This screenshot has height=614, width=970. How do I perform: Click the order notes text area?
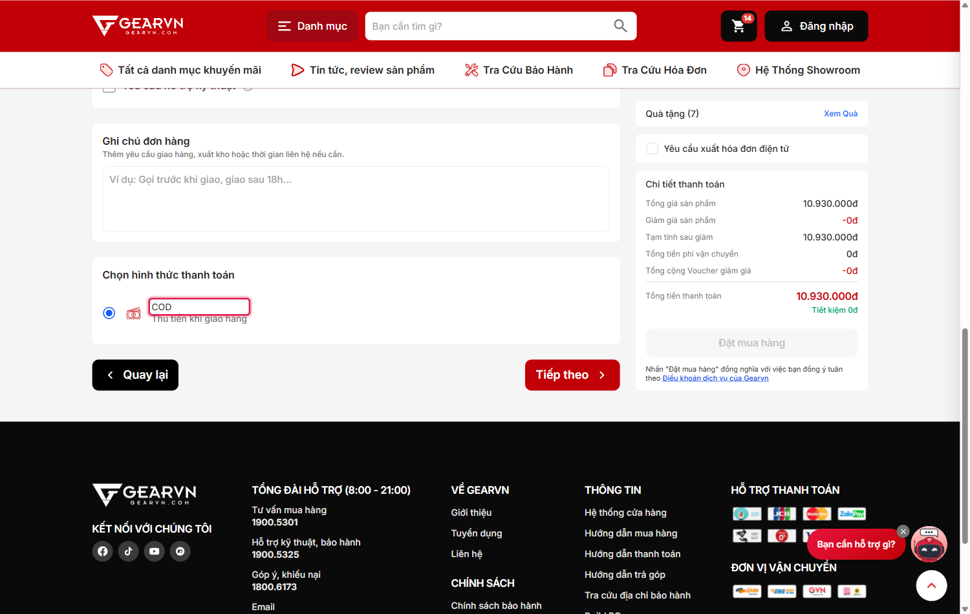click(x=356, y=199)
